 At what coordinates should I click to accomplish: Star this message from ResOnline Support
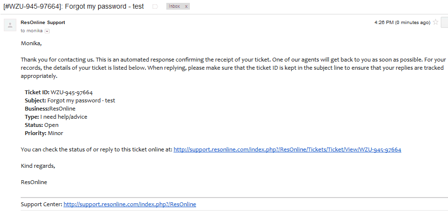pyautogui.click(x=436, y=22)
